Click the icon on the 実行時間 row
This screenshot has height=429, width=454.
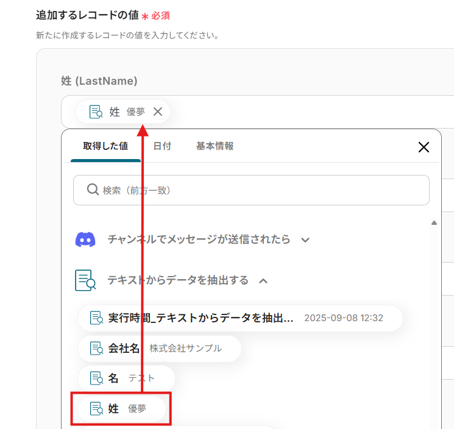96,318
